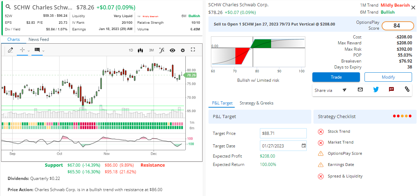Click the 1m trend color bar row

(x=92, y=124)
